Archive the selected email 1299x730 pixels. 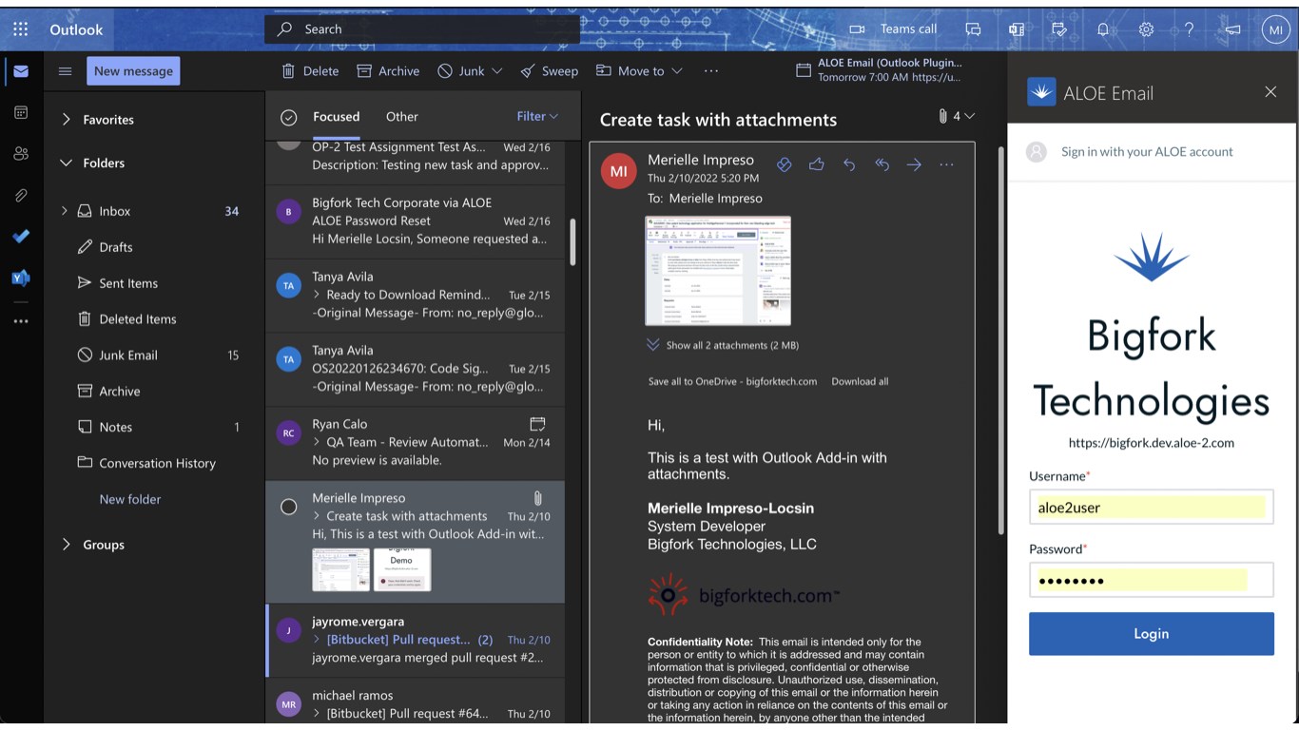(388, 71)
